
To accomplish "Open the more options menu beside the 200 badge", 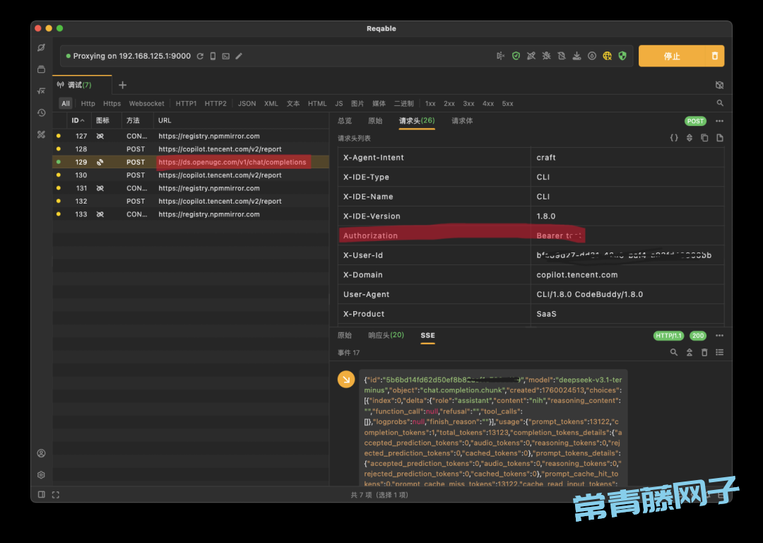I will pos(719,335).
